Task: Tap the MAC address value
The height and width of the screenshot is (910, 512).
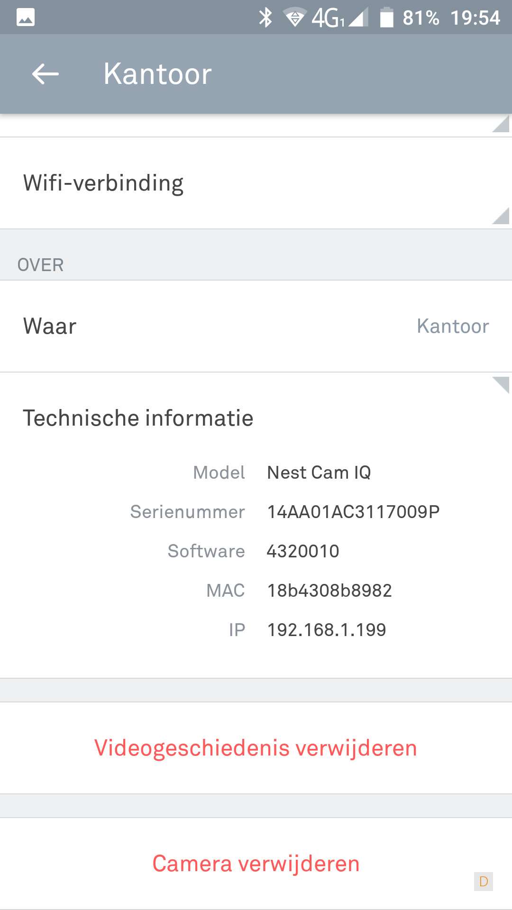Action: pyautogui.click(x=329, y=591)
